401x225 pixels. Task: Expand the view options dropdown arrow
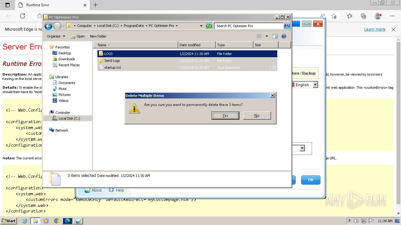click(267, 36)
